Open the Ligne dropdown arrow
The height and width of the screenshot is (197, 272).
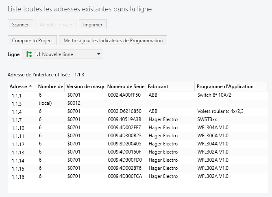(x=99, y=54)
